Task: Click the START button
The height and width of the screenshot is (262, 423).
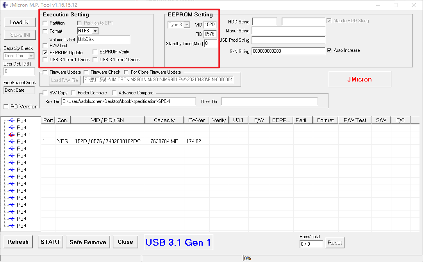Action: [50, 242]
